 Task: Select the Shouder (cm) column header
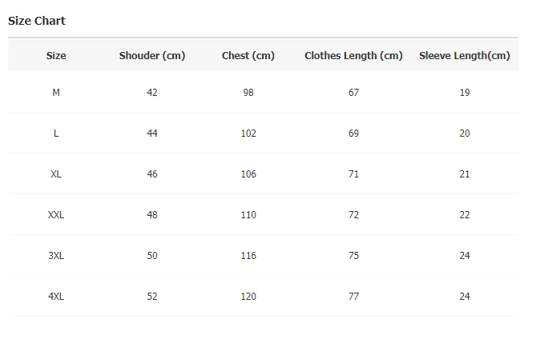tap(152, 56)
